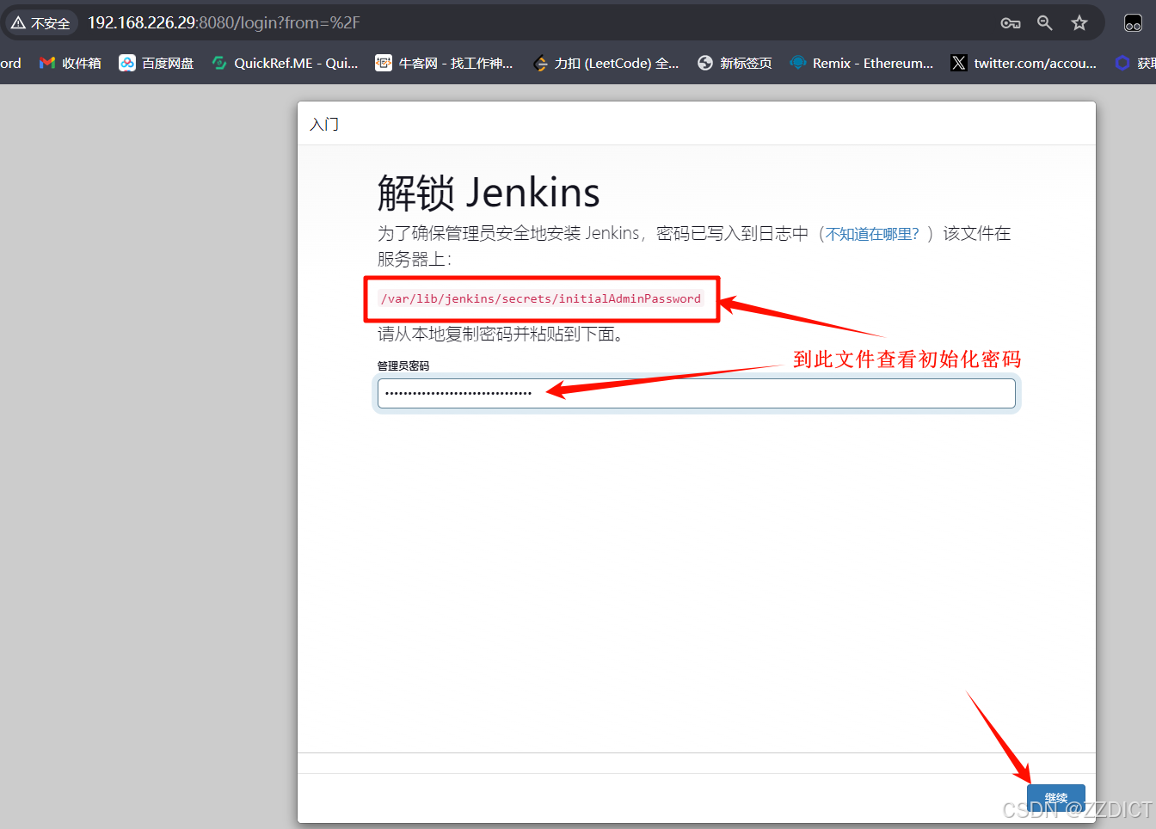Click the not-secure warning icon in address bar
Viewport: 1156px width, 829px height.
click(18, 23)
